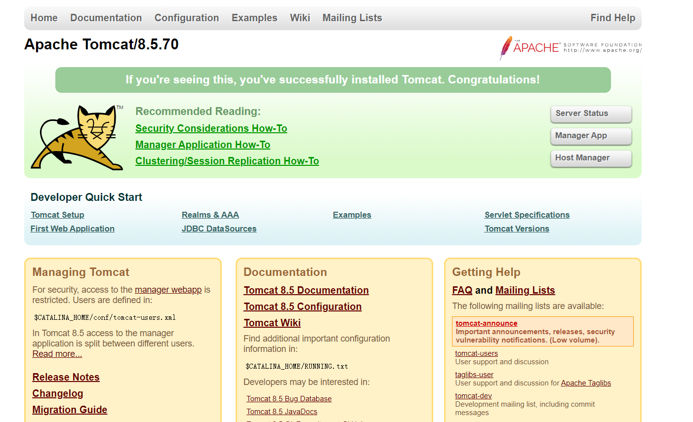
Task: Open Wiki from the top navigation
Action: 300,18
